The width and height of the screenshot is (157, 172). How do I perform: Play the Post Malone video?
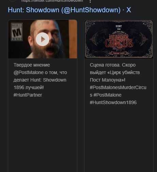tap(43, 39)
